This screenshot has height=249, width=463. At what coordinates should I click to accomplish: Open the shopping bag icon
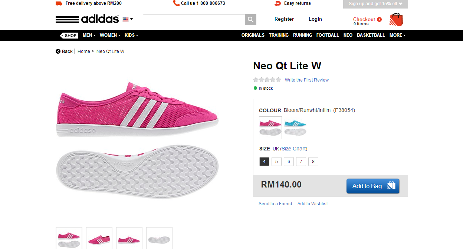396,20
